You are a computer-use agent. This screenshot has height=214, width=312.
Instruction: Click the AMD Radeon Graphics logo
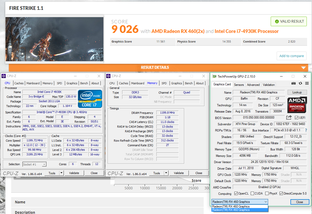coord(297,104)
